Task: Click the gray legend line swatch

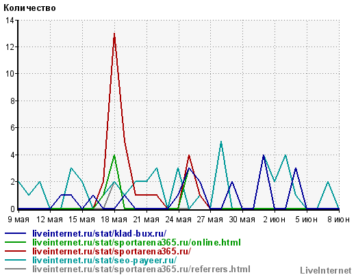Action: point(15,269)
